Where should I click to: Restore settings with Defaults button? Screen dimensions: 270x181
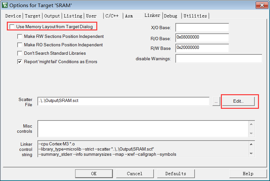tap(176, 174)
